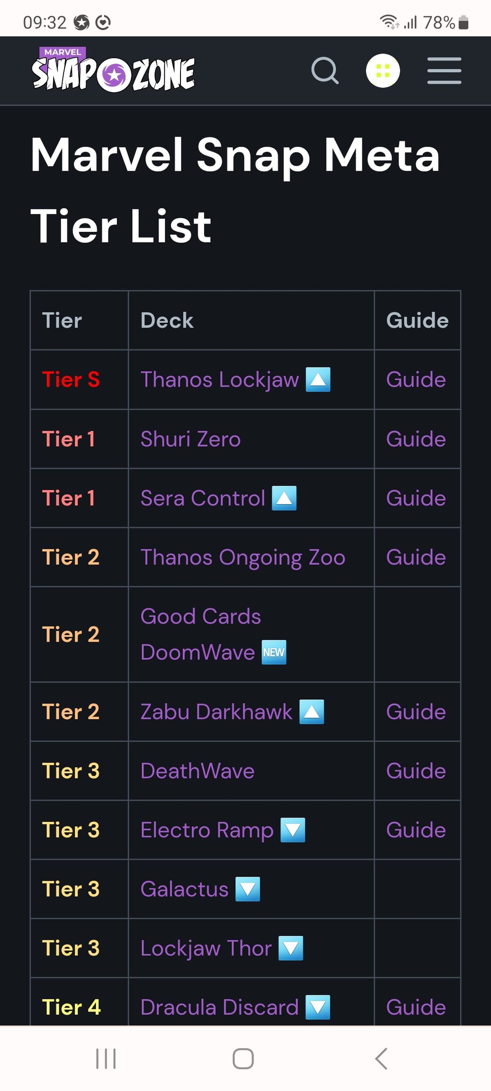The image size is (491, 1091).
Task: Tap Android home navigation button
Action: 243,1058
